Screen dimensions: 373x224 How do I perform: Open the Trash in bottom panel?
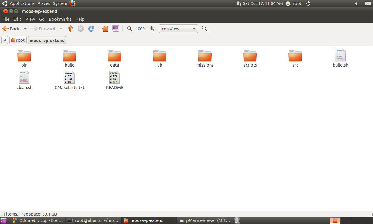237,220
